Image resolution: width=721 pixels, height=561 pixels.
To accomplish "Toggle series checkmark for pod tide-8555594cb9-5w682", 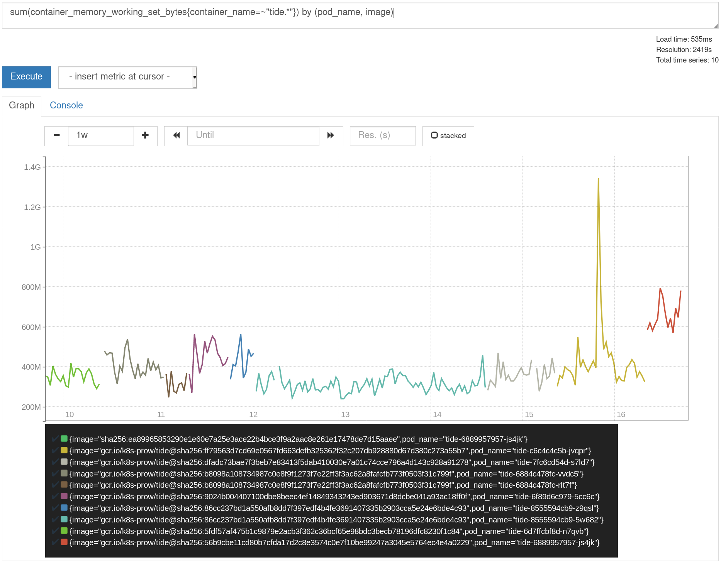I will pos(55,519).
